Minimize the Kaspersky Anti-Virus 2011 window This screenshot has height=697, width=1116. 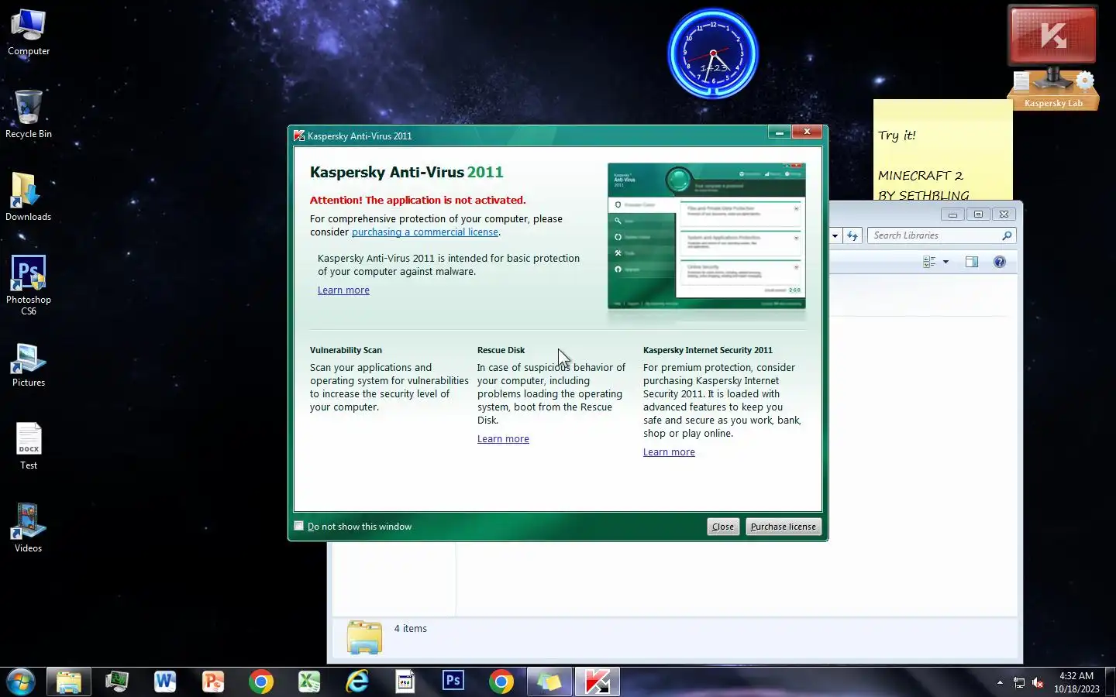tap(779, 132)
